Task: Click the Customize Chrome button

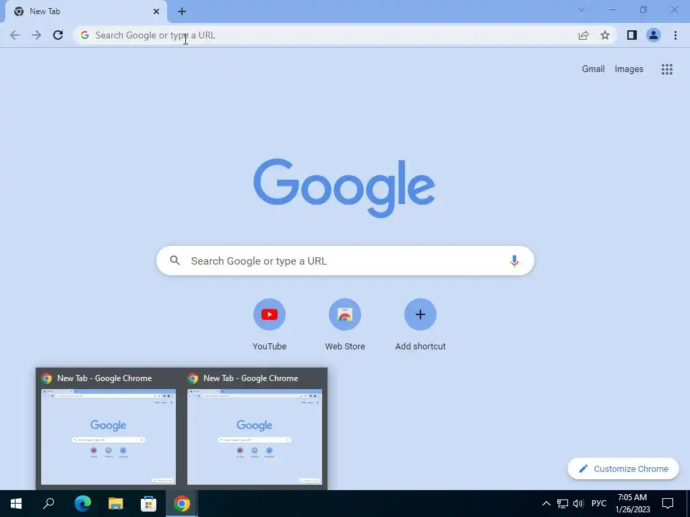Action: (x=623, y=469)
